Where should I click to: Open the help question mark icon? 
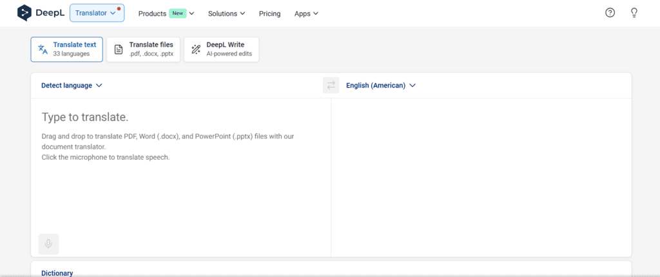(610, 13)
